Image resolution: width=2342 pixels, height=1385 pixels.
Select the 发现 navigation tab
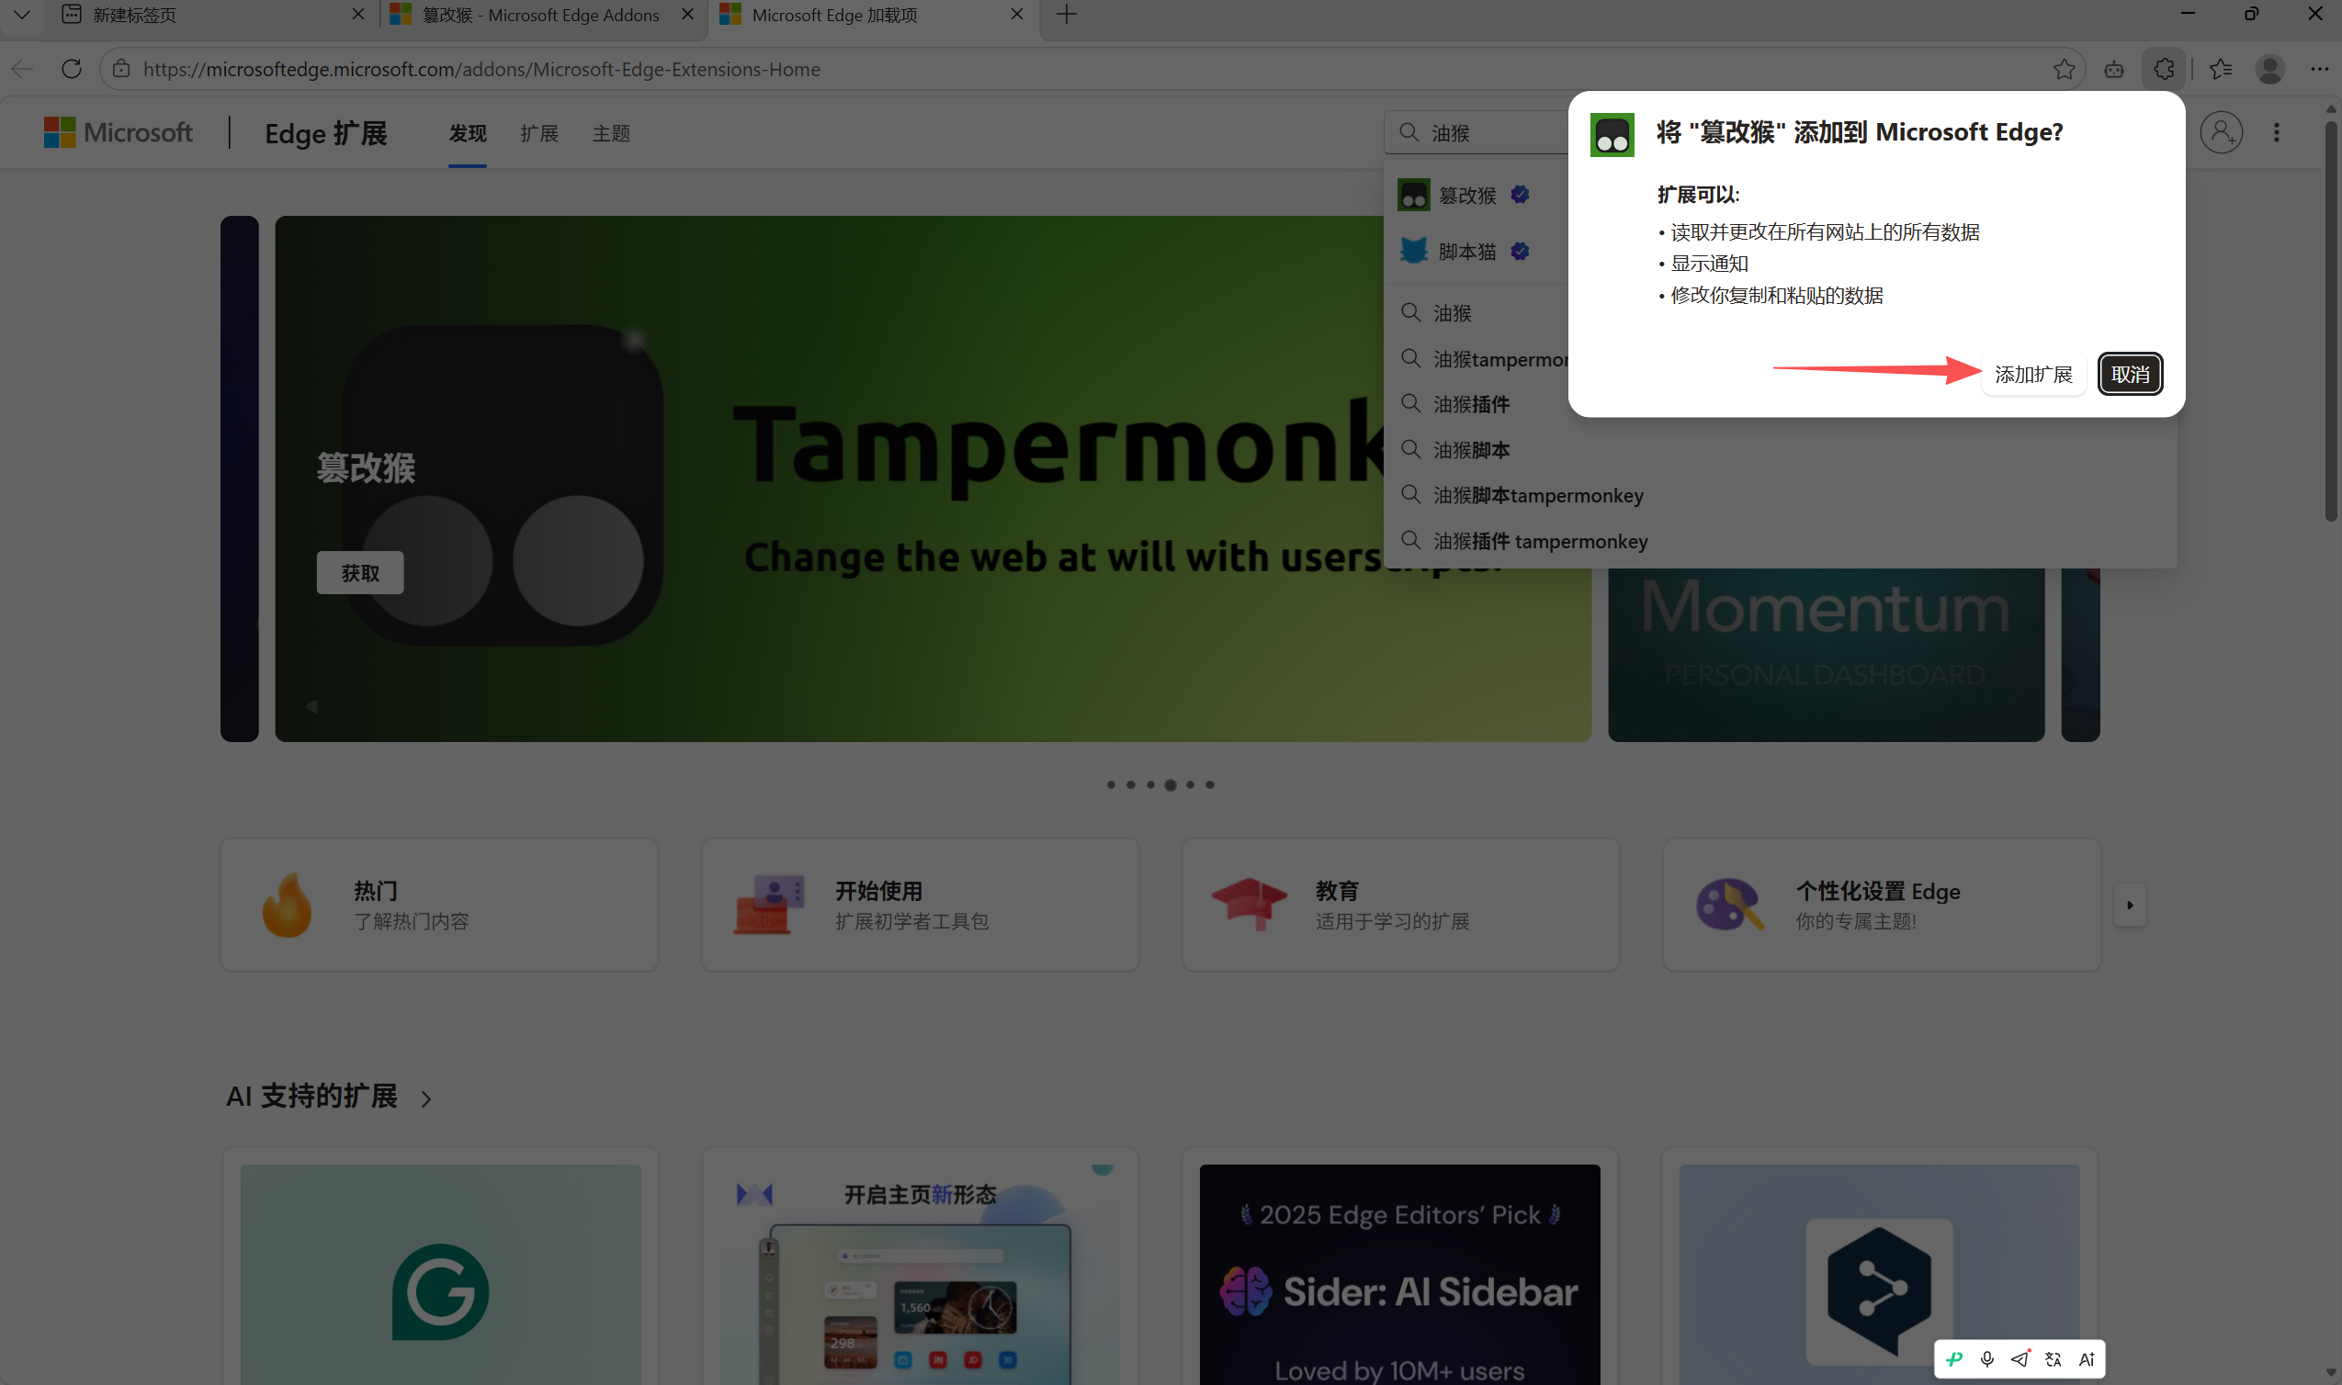467,133
